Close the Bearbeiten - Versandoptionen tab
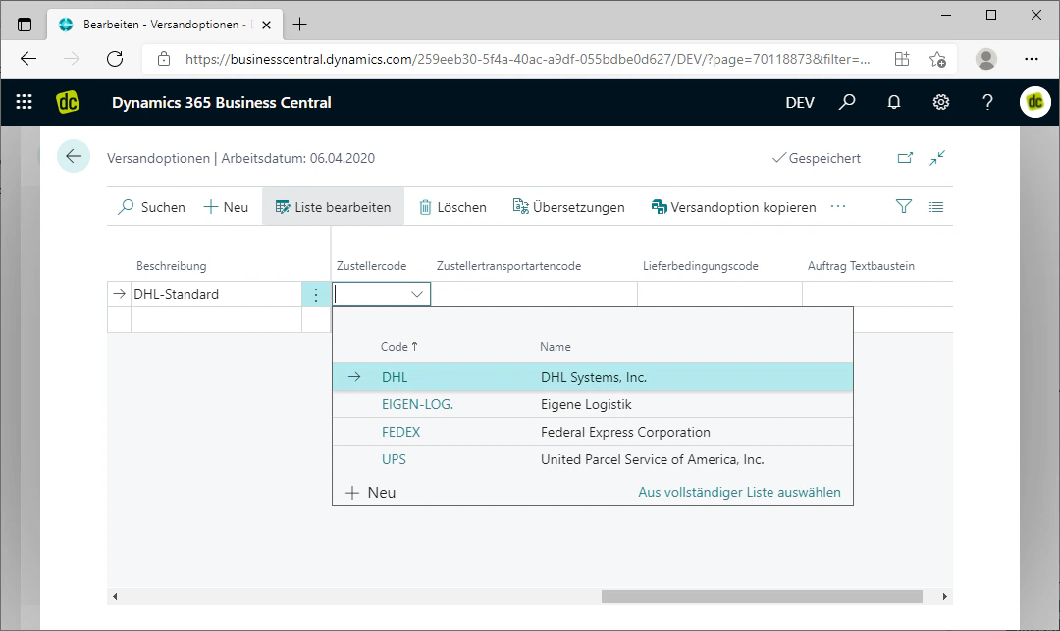 [x=266, y=25]
